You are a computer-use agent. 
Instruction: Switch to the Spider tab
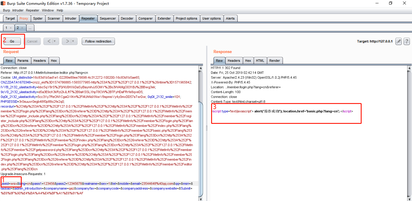38,18
